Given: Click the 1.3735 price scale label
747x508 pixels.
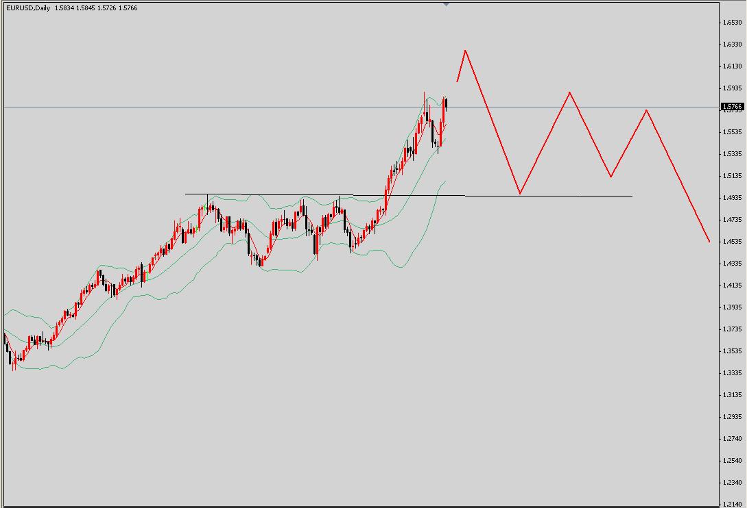Looking at the screenshot, I should point(733,329).
